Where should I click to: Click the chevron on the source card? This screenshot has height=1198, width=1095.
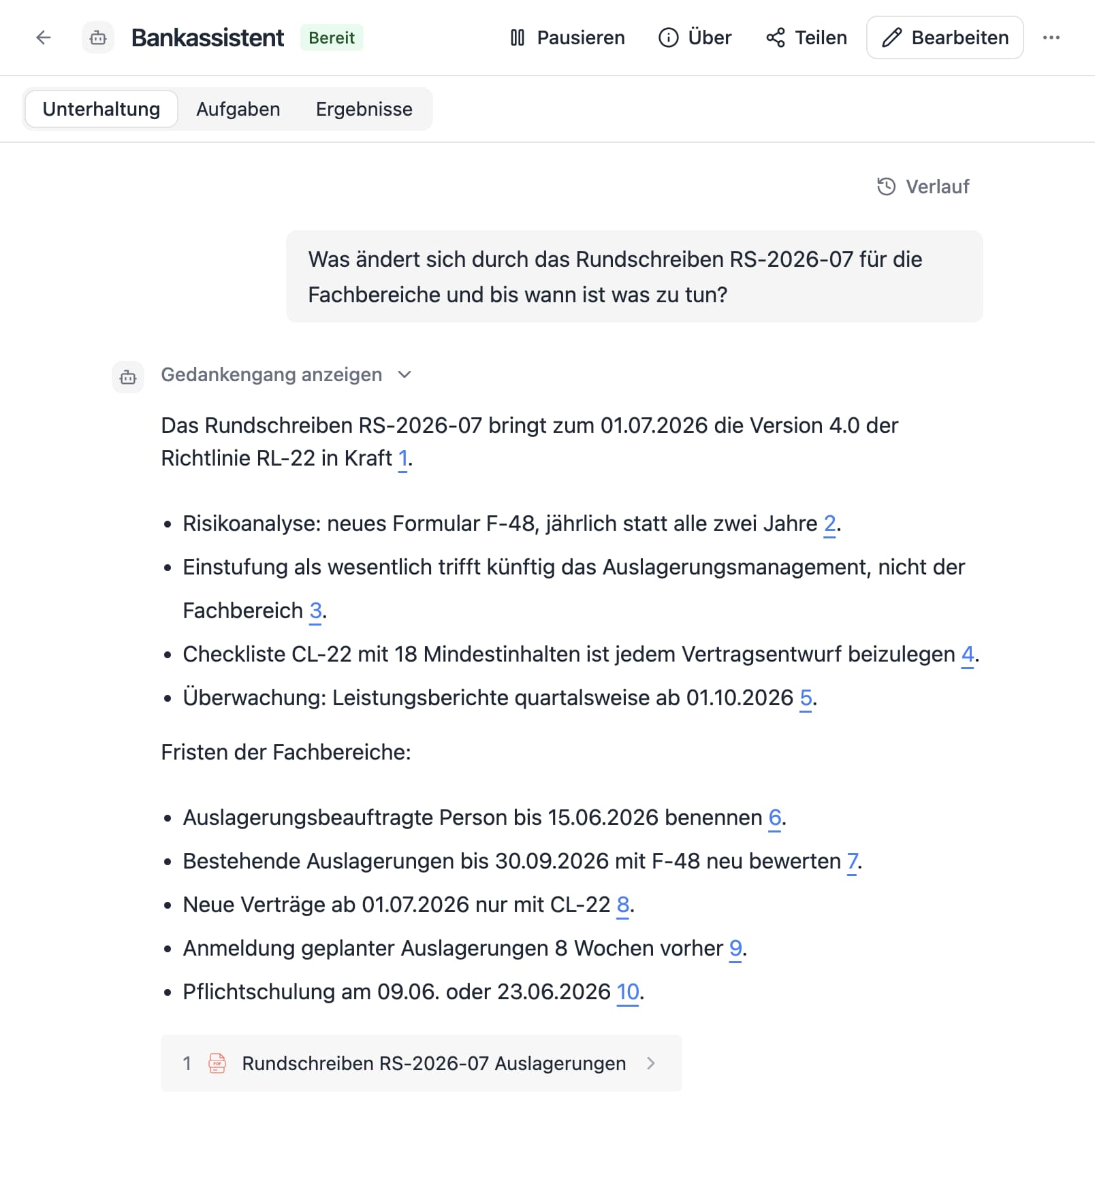[651, 1063]
